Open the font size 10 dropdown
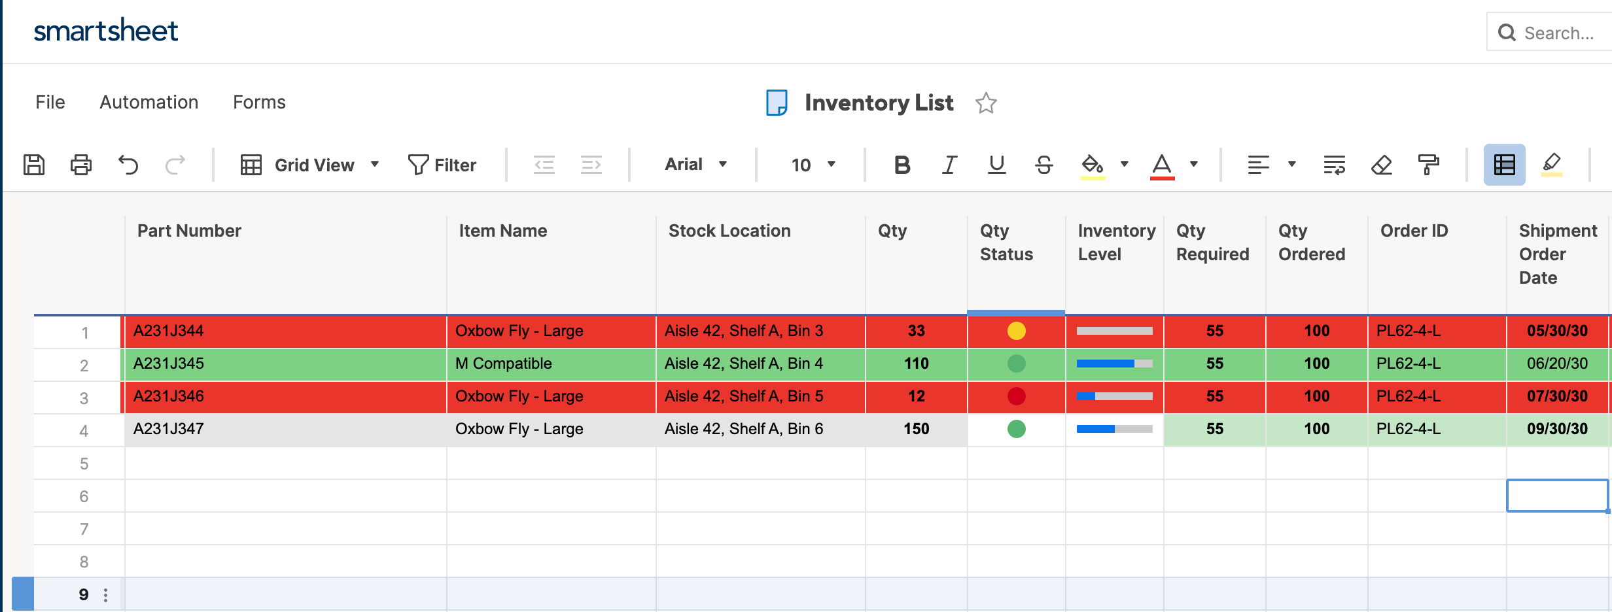The image size is (1612, 612). [x=813, y=165]
